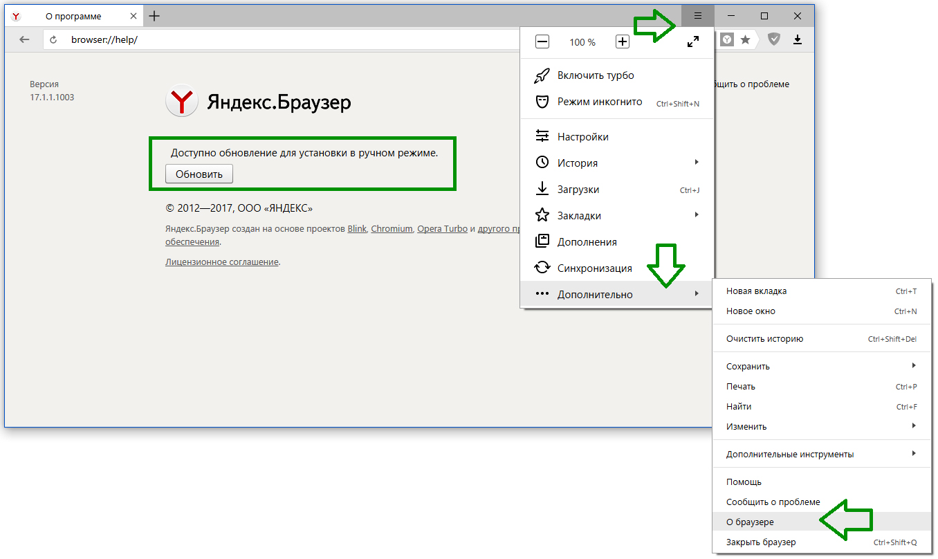The height and width of the screenshot is (559, 938).
Task: Click the Обновить update button
Action: pos(199,174)
